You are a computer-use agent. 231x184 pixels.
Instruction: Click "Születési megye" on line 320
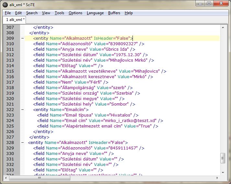click(80, 98)
